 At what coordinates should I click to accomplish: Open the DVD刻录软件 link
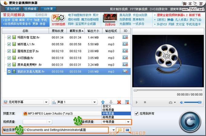(158, 9)
